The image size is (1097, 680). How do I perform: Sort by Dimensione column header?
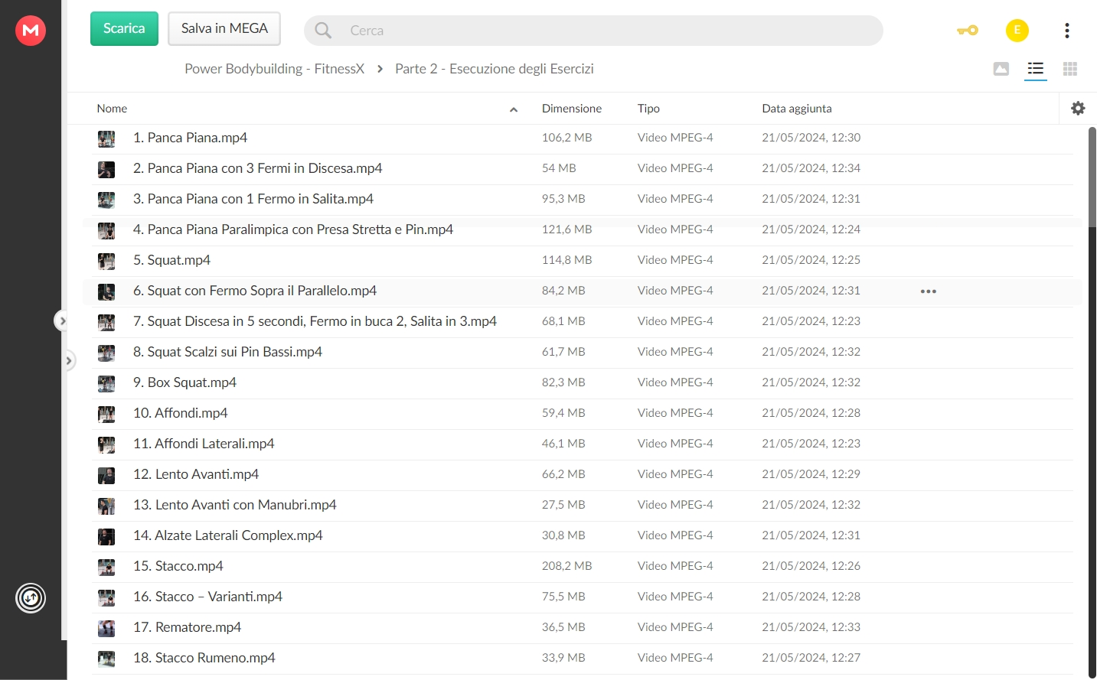point(572,109)
